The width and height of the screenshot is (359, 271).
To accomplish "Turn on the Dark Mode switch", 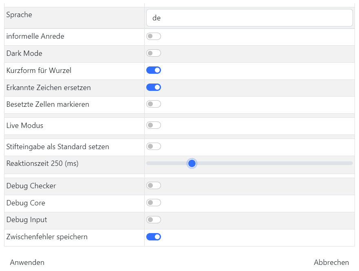I will click(x=154, y=53).
